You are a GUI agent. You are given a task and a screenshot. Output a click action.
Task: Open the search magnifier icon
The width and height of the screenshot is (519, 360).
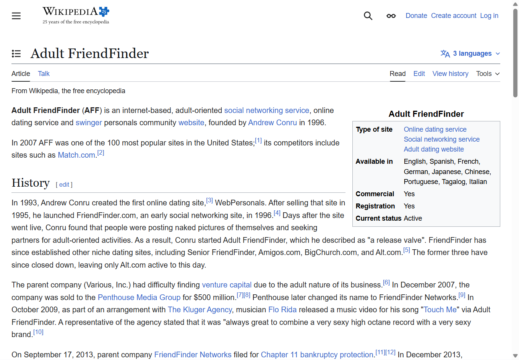tap(368, 16)
